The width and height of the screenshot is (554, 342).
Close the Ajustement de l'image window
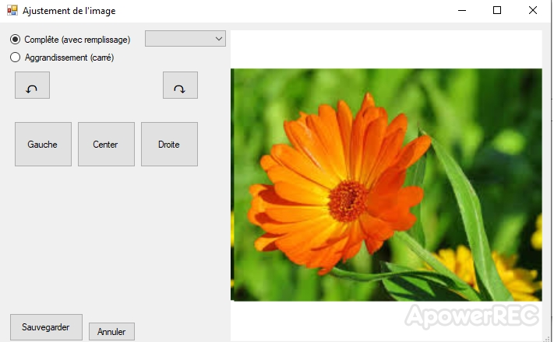point(533,11)
